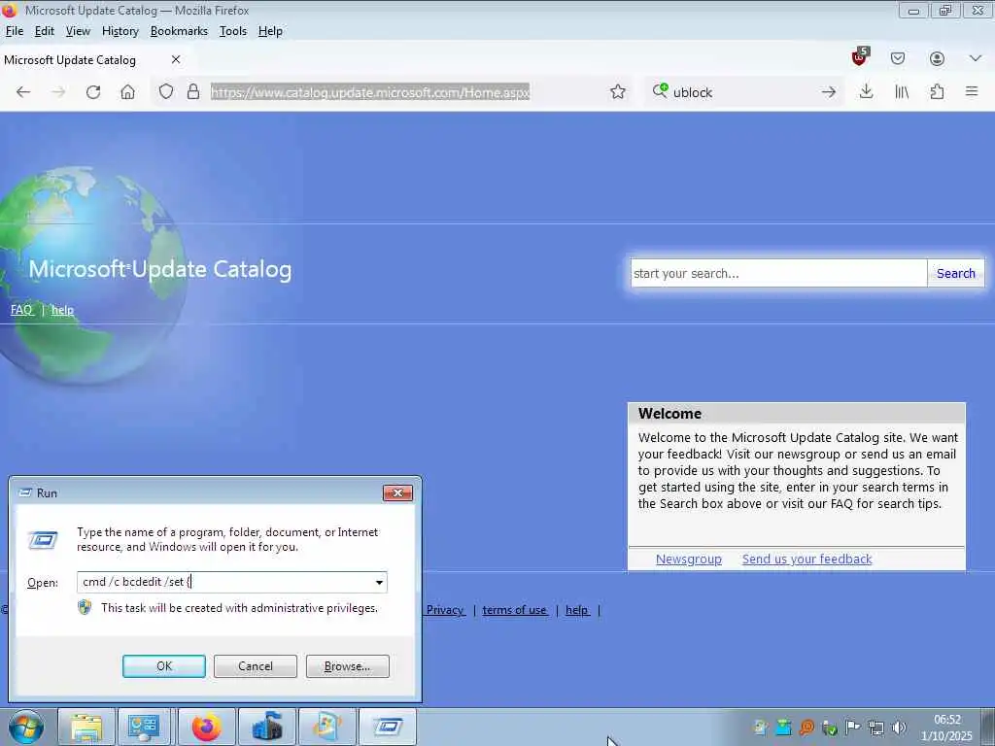Open the Control Panel taskbar icon
995x746 pixels.
point(144,727)
